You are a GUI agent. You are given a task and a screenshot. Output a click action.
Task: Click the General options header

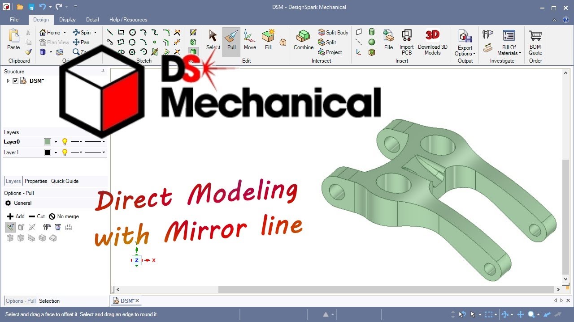(x=18, y=203)
